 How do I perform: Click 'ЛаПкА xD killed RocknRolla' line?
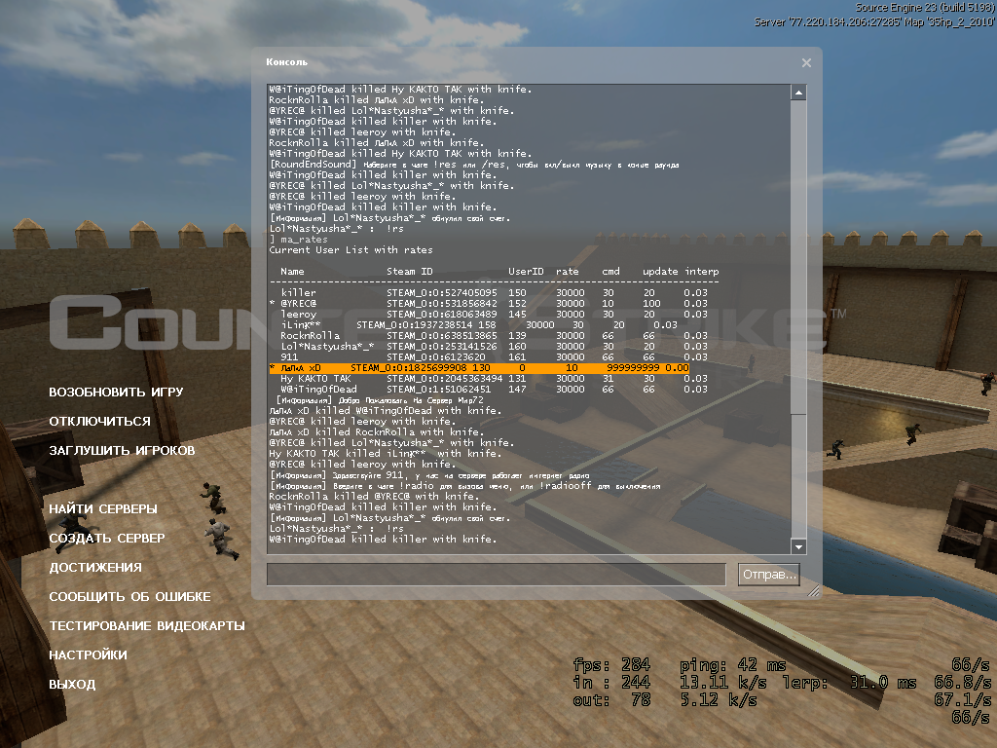tap(375, 432)
